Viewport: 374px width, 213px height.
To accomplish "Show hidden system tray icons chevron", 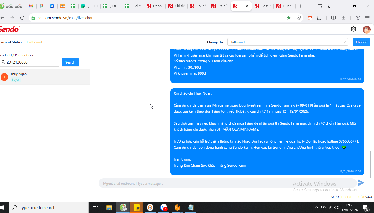I will click(317, 207).
